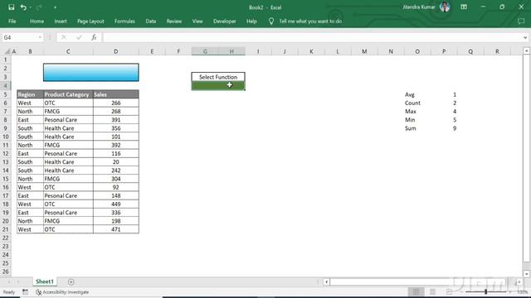Open the File menu
Screen dimensions: 531x298
tap(12, 21)
